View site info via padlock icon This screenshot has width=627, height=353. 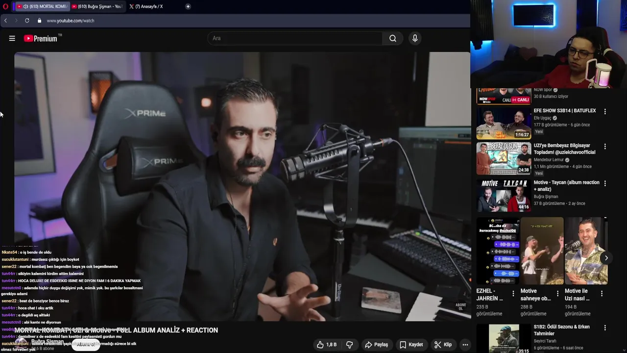click(x=40, y=21)
